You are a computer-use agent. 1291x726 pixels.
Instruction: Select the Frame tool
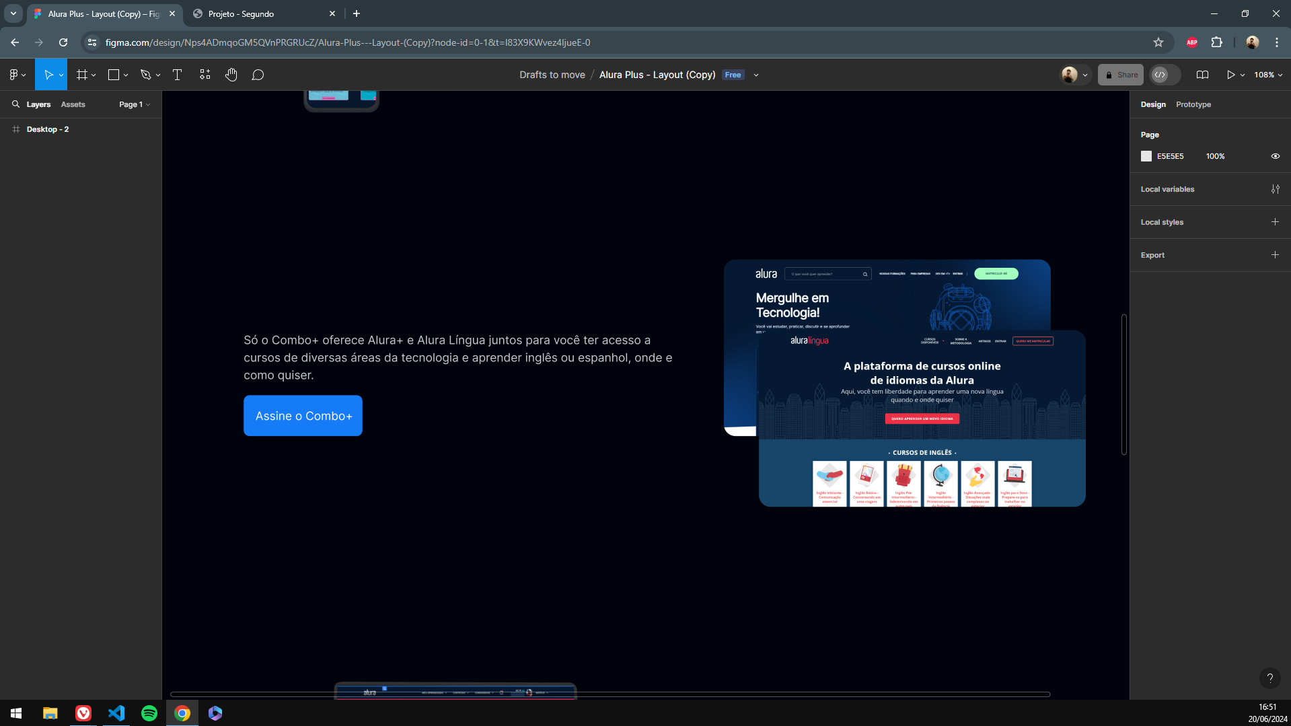pyautogui.click(x=82, y=75)
